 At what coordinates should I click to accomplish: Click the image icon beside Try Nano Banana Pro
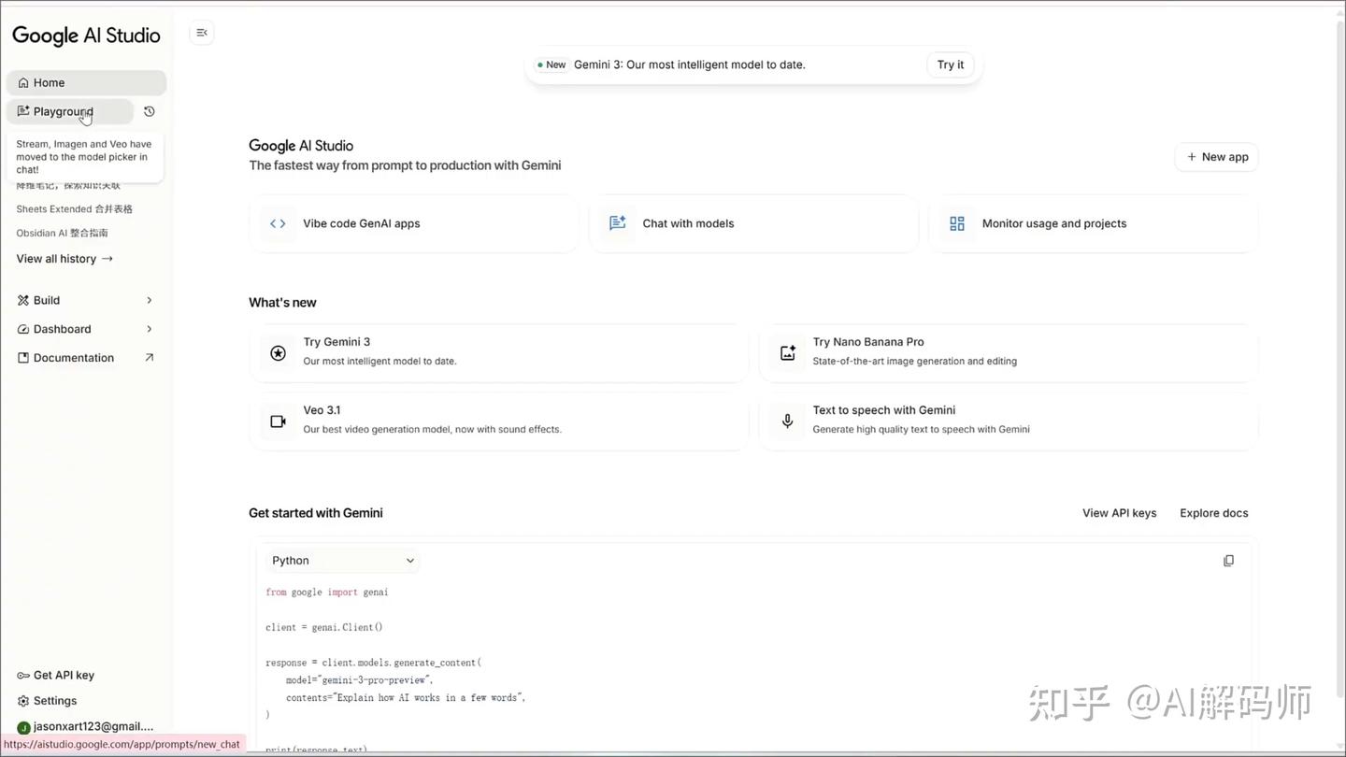pyautogui.click(x=787, y=352)
